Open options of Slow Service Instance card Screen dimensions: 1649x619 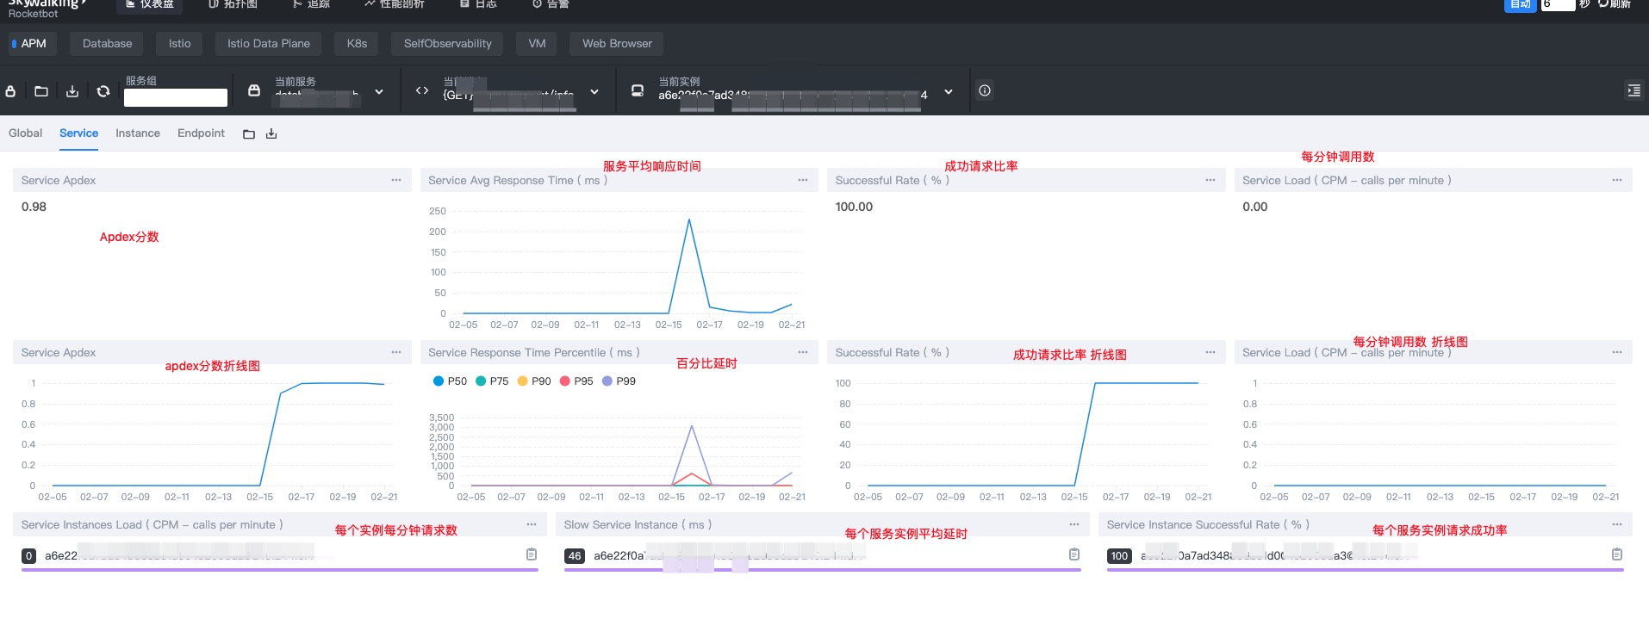[1074, 524]
